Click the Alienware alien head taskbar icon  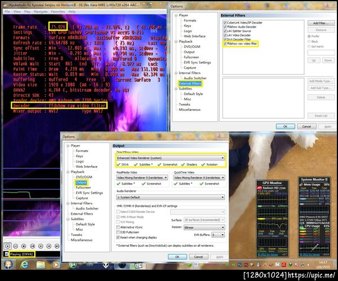tap(106, 265)
